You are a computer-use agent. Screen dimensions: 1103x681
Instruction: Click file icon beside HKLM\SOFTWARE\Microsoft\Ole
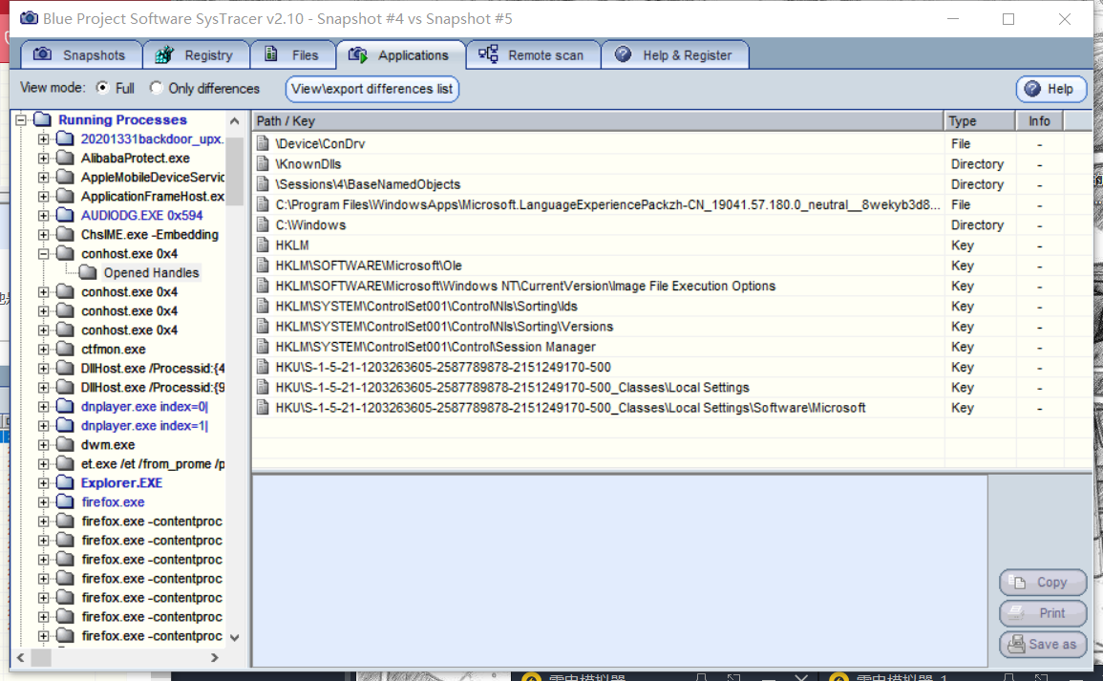263,266
